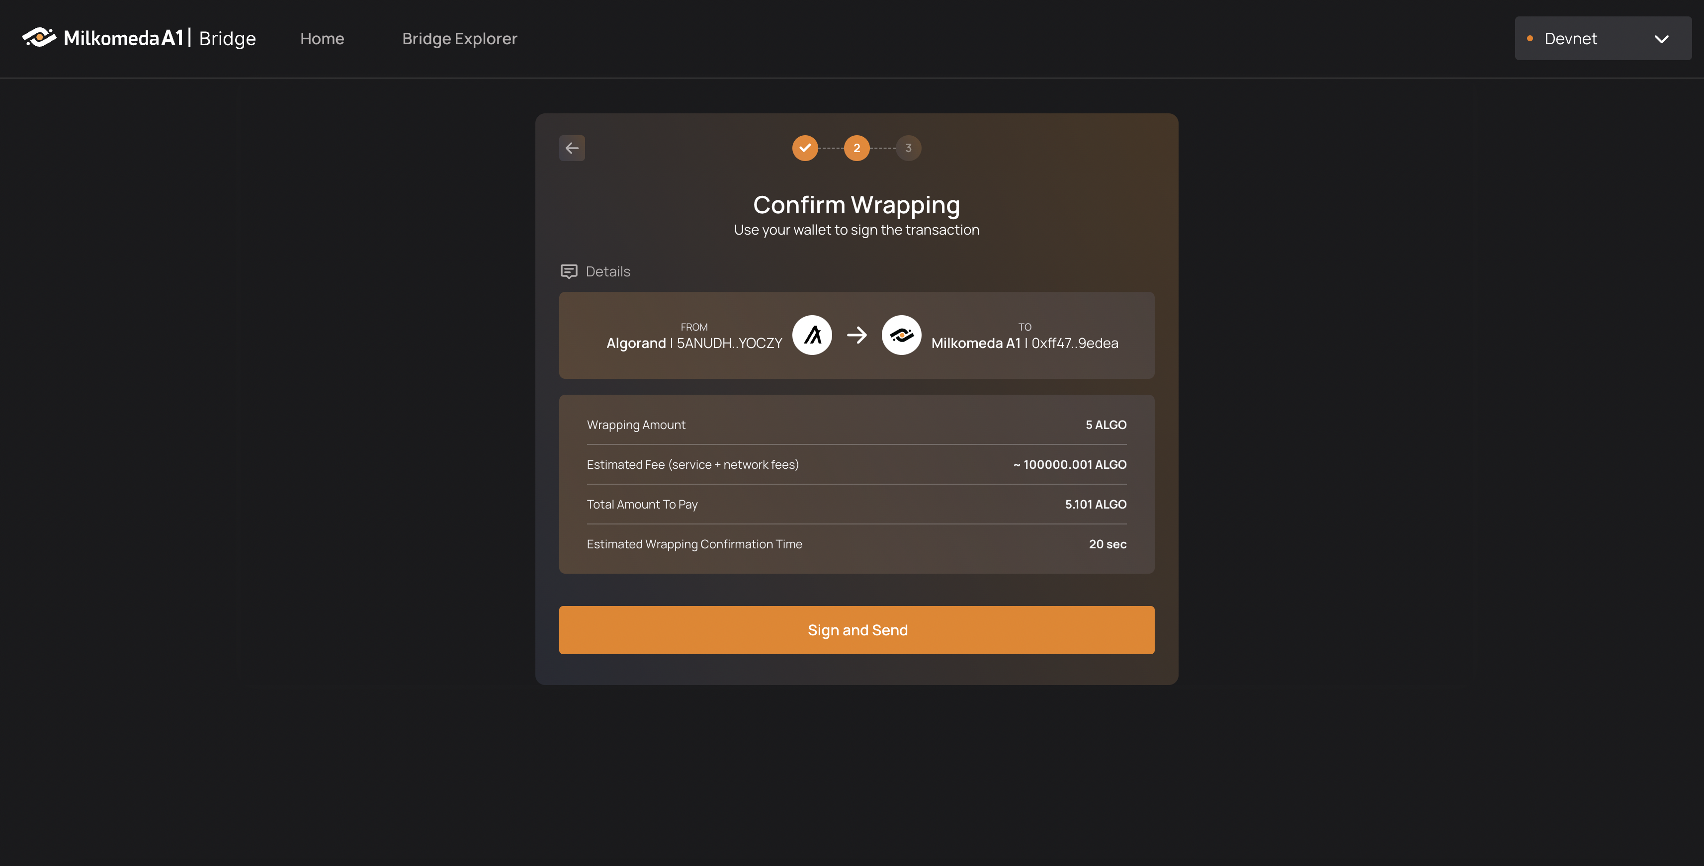
Task: Click the arrow between network logos
Action: [857, 336]
